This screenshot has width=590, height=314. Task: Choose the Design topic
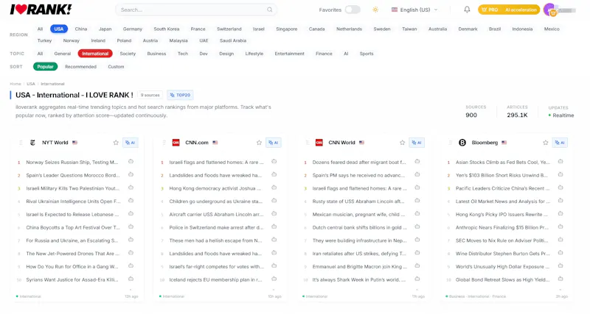(226, 54)
